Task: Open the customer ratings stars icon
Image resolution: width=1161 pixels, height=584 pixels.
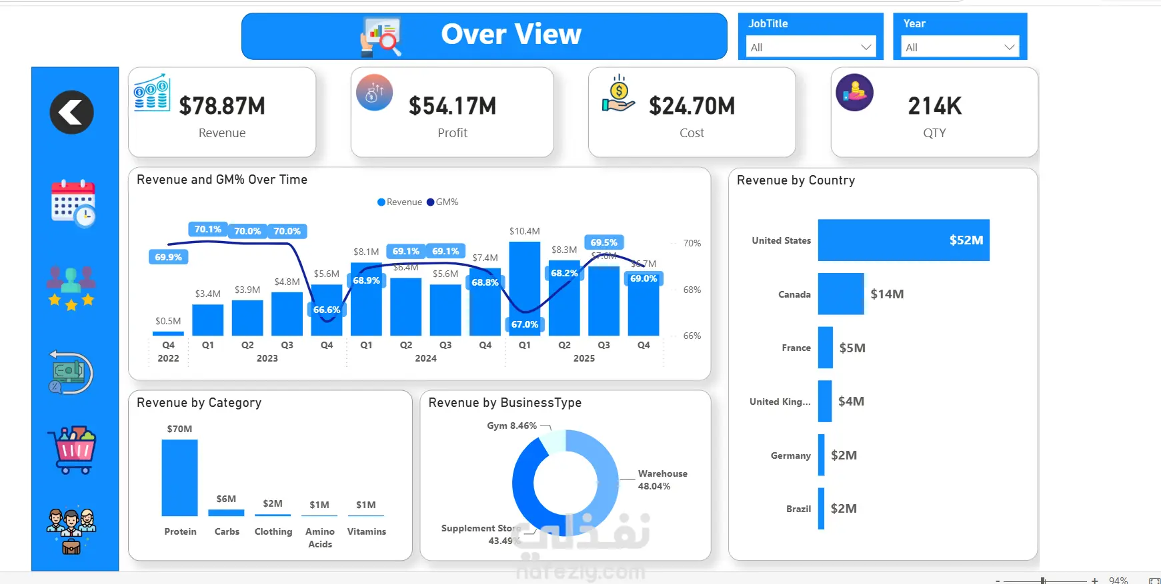Action: [71, 288]
